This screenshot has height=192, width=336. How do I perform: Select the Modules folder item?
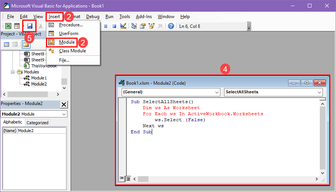click(x=31, y=72)
